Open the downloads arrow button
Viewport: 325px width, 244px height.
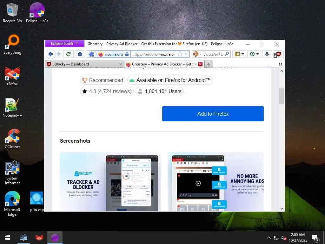pyautogui.click(x=267, y=54)
